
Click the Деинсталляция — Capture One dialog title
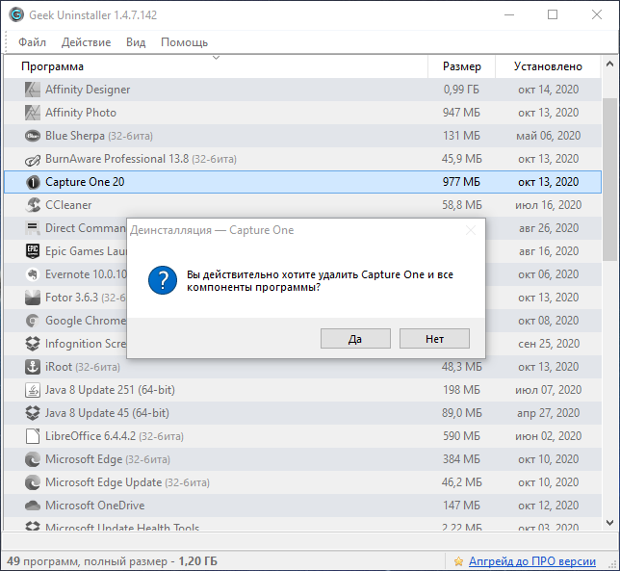click(212, 230)
